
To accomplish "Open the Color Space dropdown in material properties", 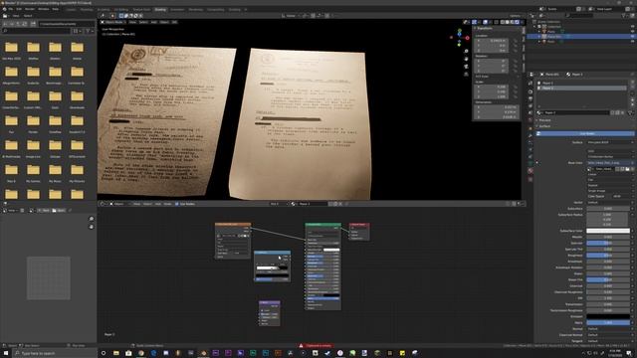I will coord(621,196).
